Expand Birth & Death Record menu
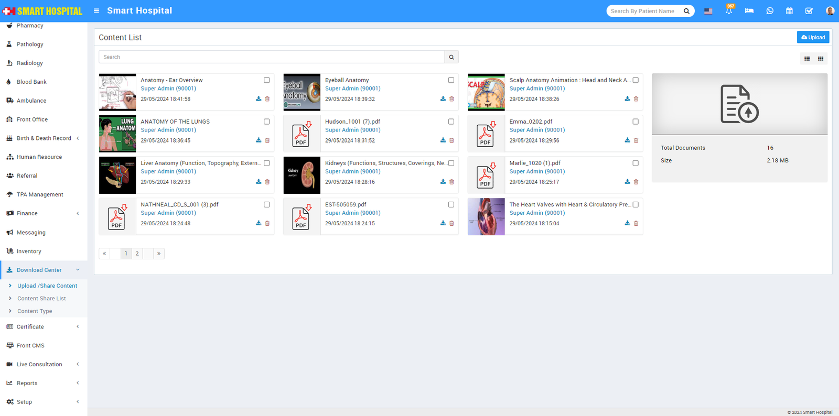 [44, 138]
